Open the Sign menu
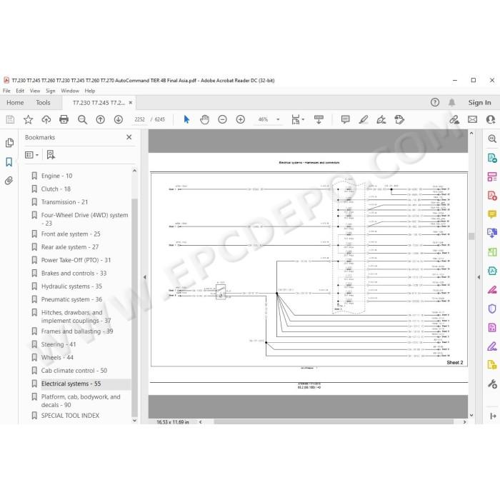This screenshot has width=500, height=500. tap(51, 91)
